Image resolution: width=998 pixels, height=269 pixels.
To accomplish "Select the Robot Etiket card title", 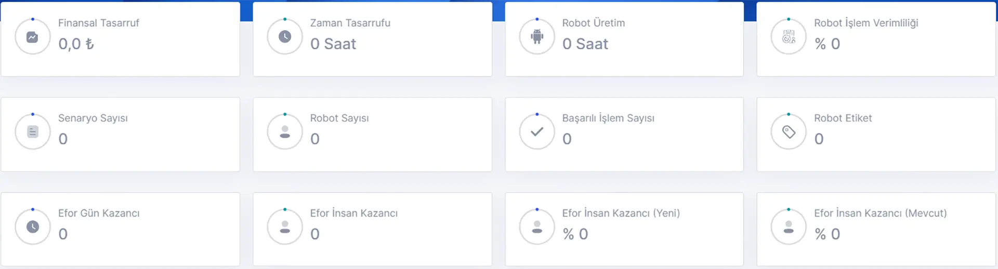I will coord(843,118).
